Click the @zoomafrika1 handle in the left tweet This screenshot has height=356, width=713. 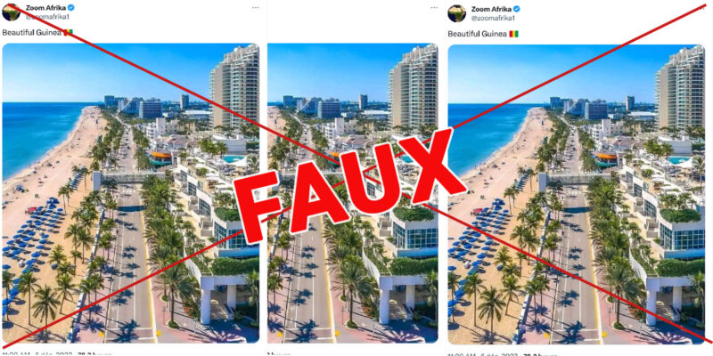[48, 17]
